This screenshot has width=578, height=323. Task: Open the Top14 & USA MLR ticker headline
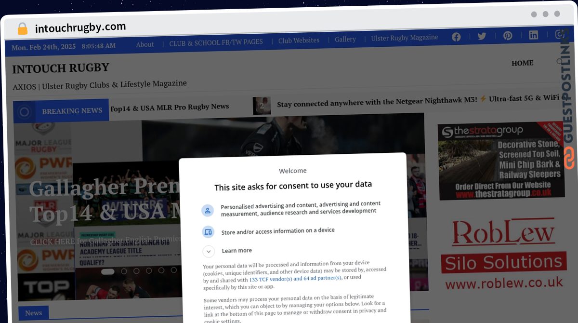170,107
